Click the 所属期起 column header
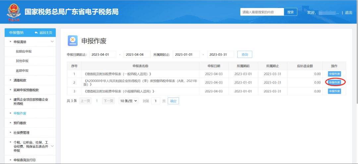The width and height of the screenshot is (358, 164). [x=243, y=66]
